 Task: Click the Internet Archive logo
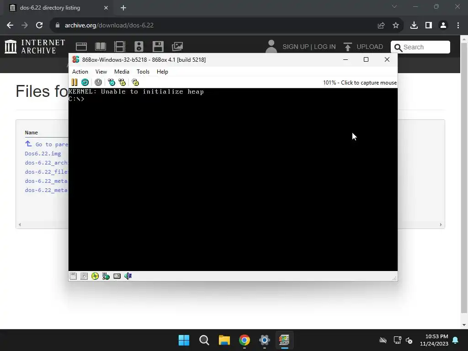[x=35, y=47]
